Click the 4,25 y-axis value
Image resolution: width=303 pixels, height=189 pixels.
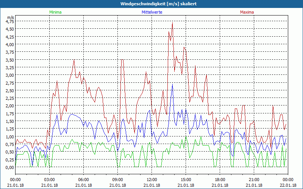[x=10, y=37]
